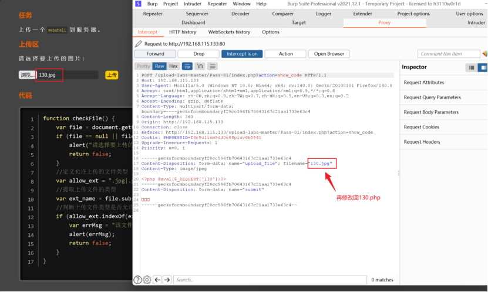
Task: Click the '0 matches' search result label
Action: (382, 280)
